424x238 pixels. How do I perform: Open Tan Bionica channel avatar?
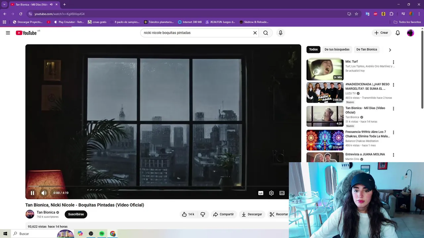[30, 214]
